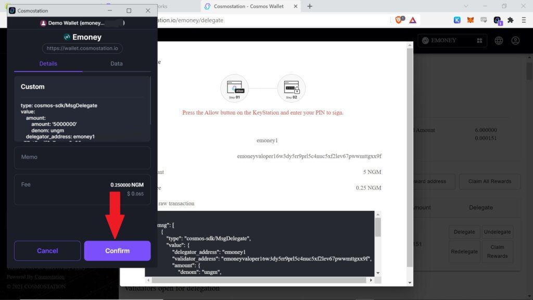Select the Cosmostation - Cosmos Wallet browser tab
533x300 pixels.
(250, 6)
